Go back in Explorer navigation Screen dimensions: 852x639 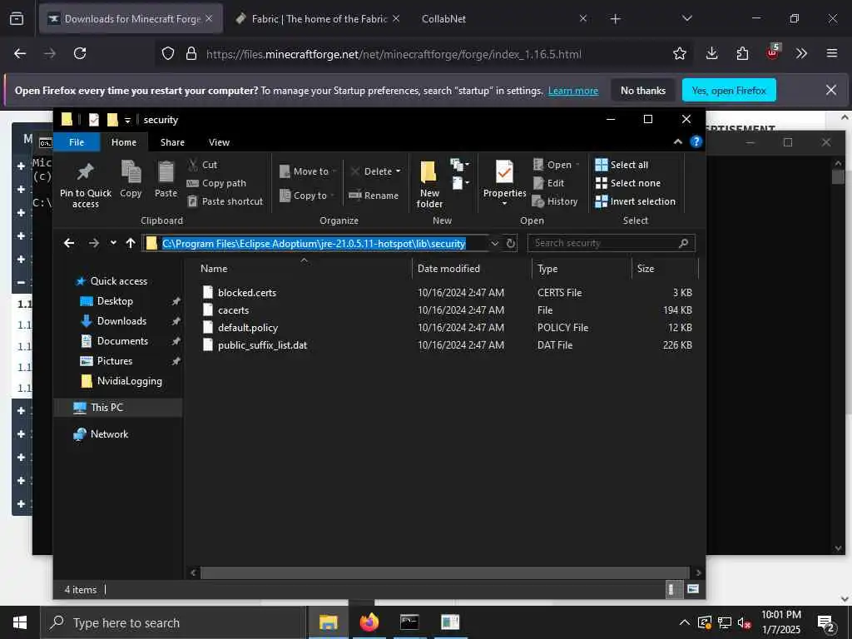click(x=69, y=243)
